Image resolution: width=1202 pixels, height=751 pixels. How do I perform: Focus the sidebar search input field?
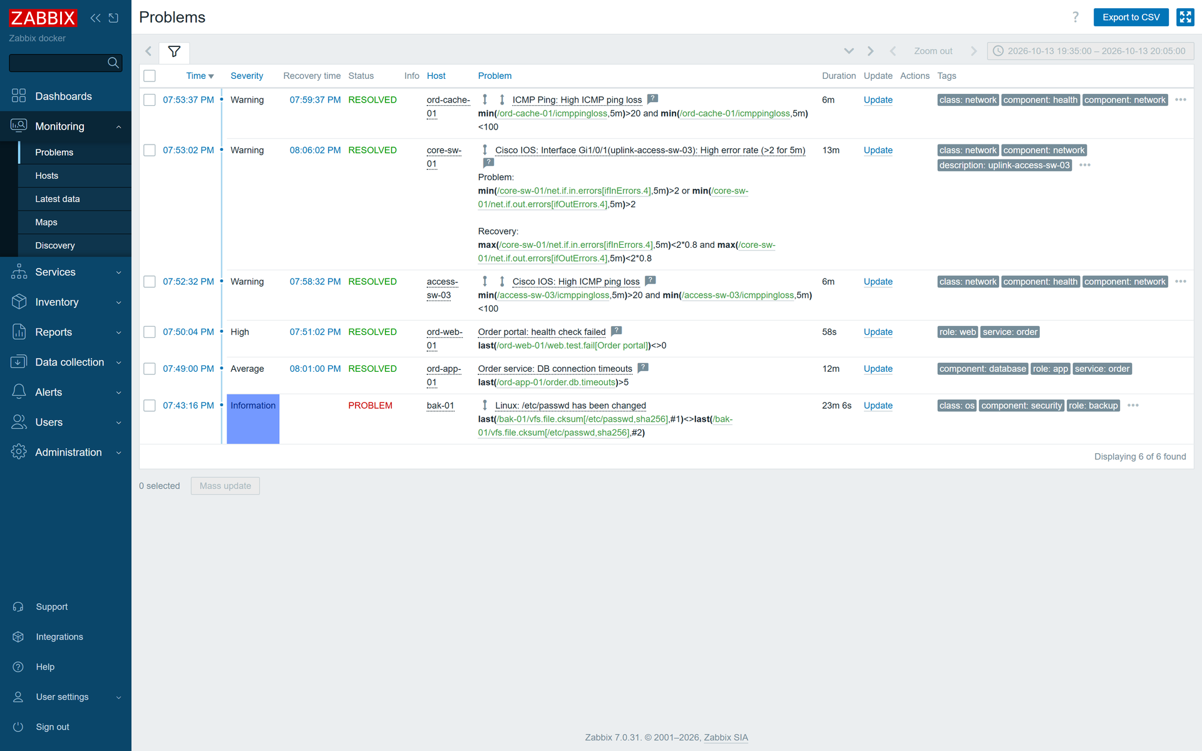click(x=58, y=63)
